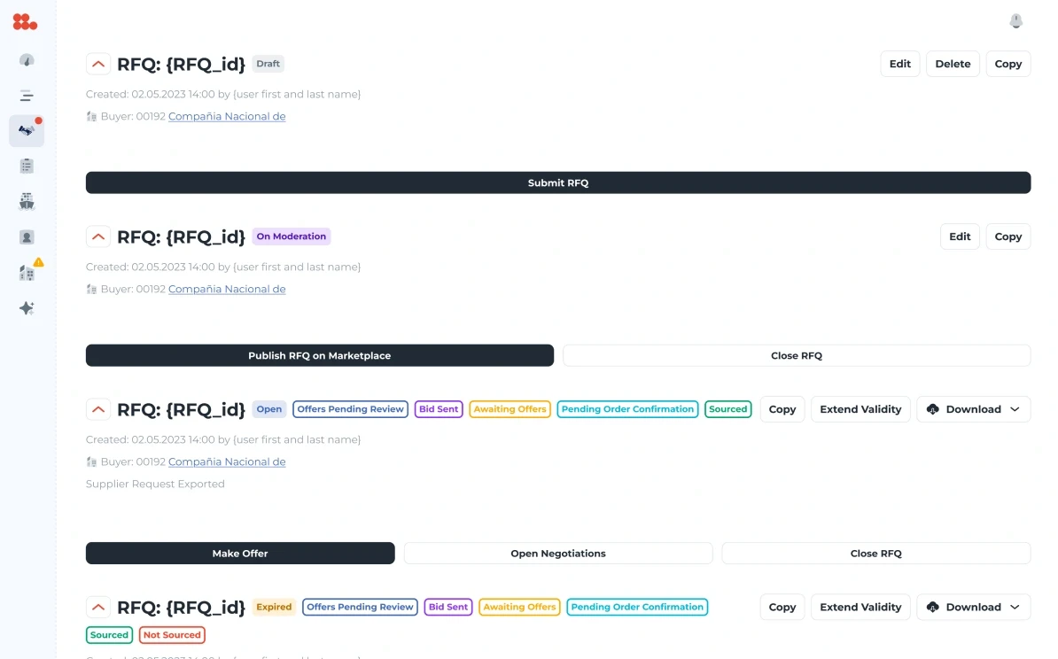
Task: Click Bid Sent tag on Open RFQ
Action: tap(439, 408)
